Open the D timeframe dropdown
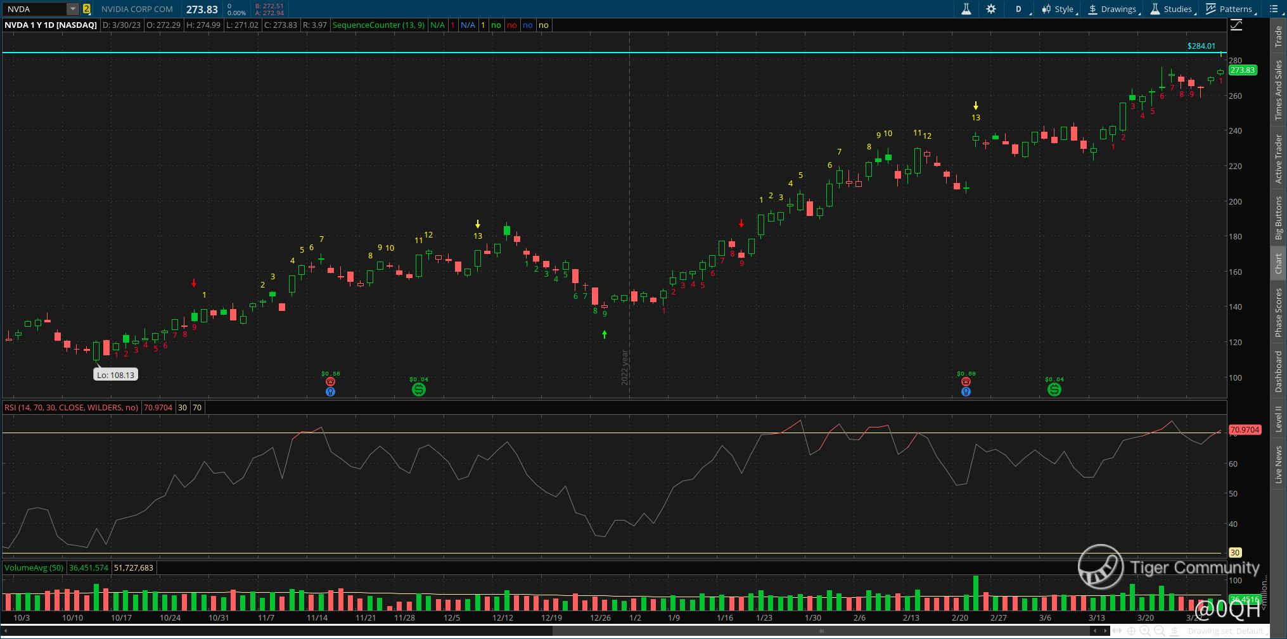Image resolution: width=1287 pixels, height=639 pixels. pyautogui.click(x=1019, y=9)
